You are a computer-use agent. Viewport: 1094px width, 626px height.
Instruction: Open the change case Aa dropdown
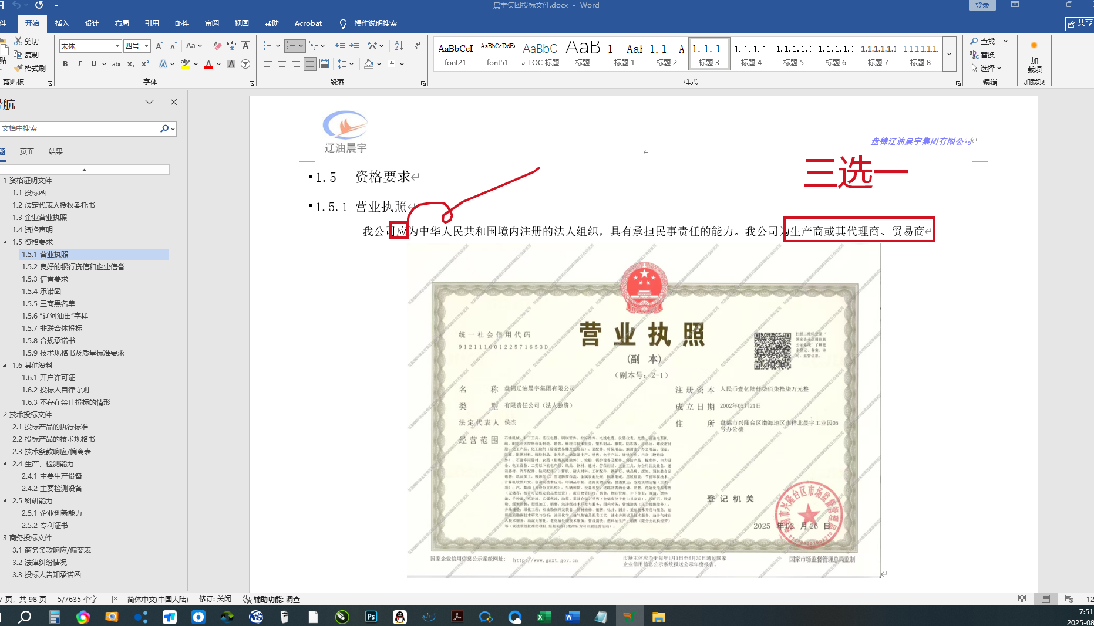(194, 46)
